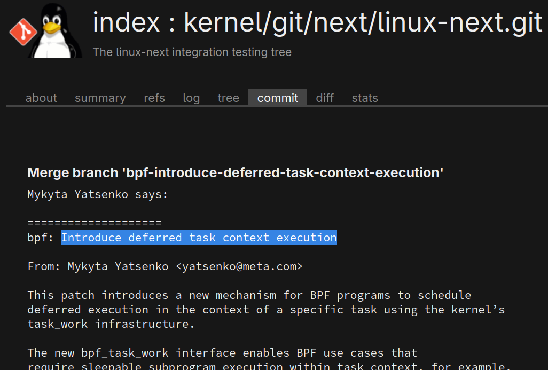This screenshot has width=548, height=370.
Task: Open the summary tab
Action: click(100, 98)
